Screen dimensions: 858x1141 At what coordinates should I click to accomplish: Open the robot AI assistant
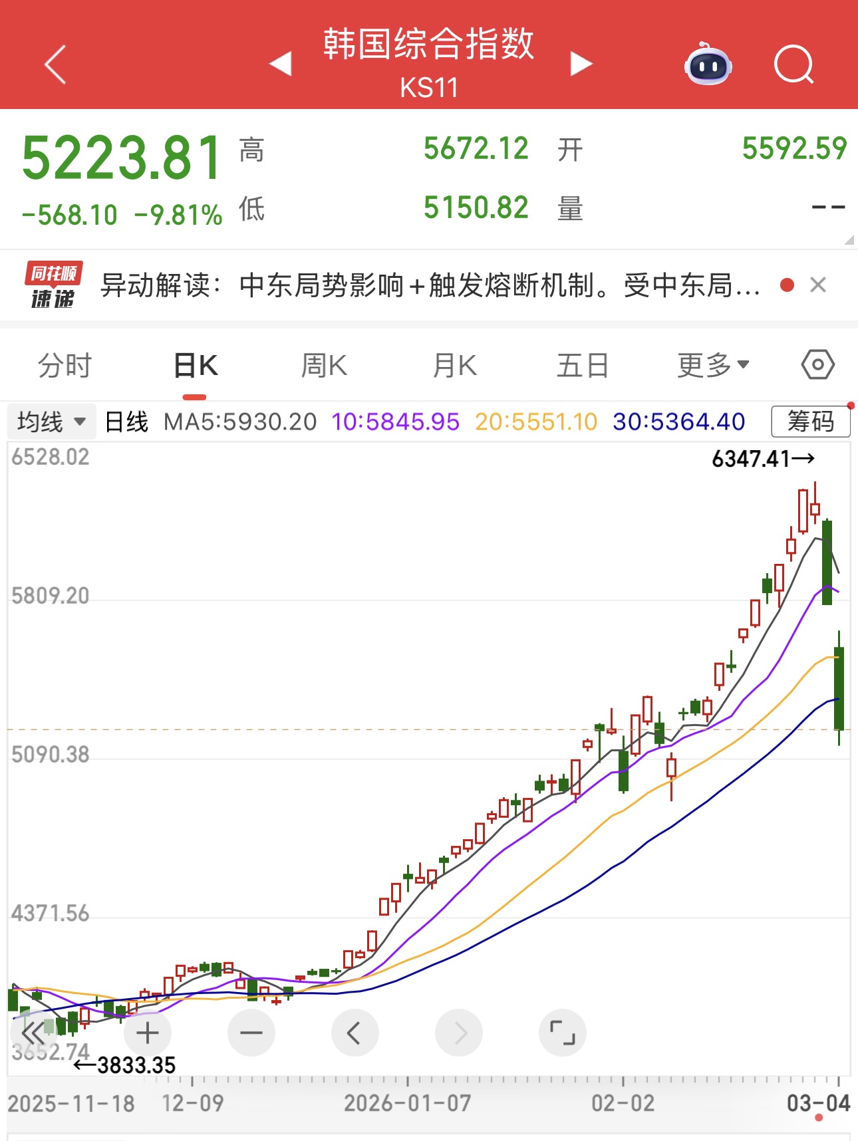point(708,64)
